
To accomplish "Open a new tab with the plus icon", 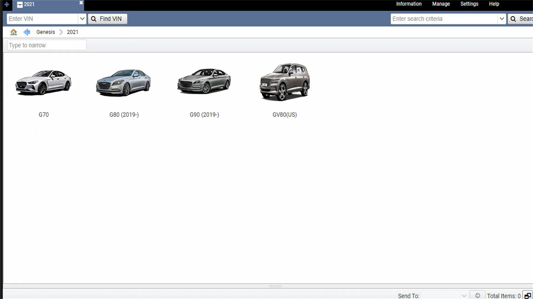I will pos(7,4).
